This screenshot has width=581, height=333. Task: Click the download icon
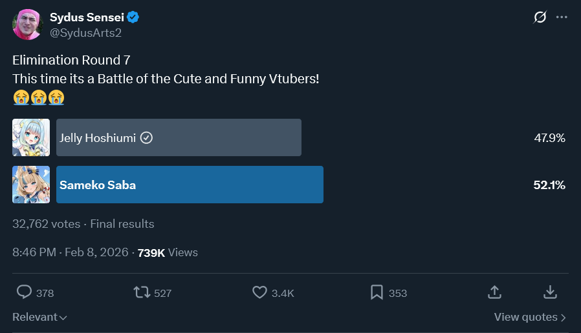pyautogui.click(x=550, y=292)
